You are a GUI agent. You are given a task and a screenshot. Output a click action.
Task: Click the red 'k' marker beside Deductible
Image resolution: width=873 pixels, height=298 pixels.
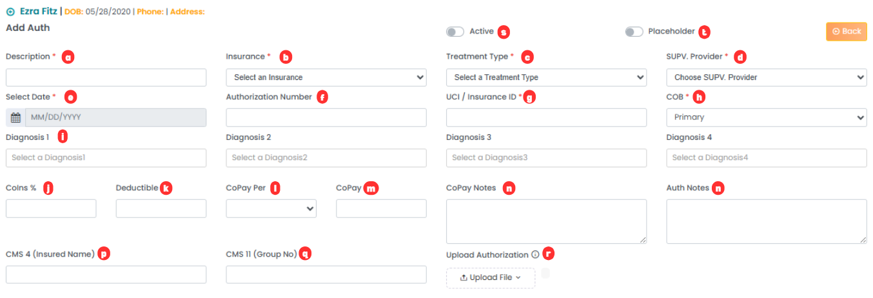(x=166, y=188)
